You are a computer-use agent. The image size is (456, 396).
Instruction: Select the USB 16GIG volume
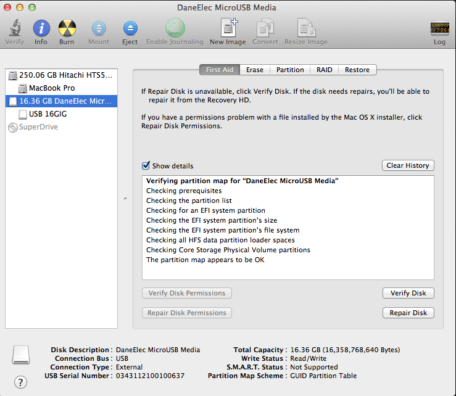pos(61,114)
